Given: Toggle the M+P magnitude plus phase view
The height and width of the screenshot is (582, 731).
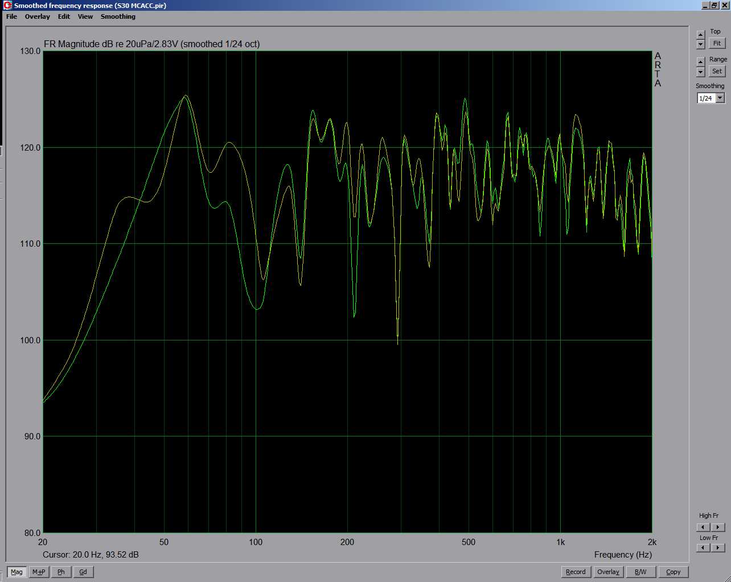Looking at the screenshot, I should click(x=39, y=572).
